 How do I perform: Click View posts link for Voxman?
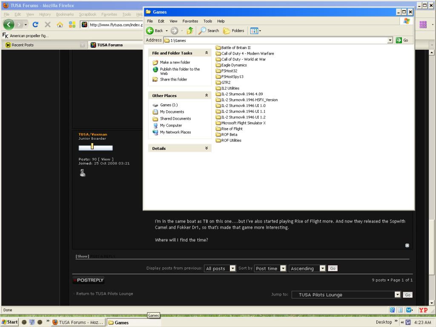[106, 159]
